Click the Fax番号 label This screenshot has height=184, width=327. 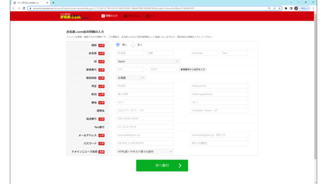click(x=99, y=127)
